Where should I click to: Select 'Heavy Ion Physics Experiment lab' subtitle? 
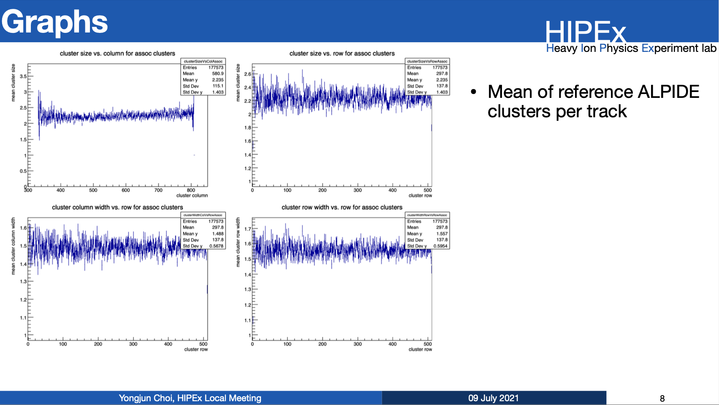631,48
